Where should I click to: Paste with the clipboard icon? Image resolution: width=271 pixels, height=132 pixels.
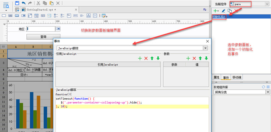51,3
